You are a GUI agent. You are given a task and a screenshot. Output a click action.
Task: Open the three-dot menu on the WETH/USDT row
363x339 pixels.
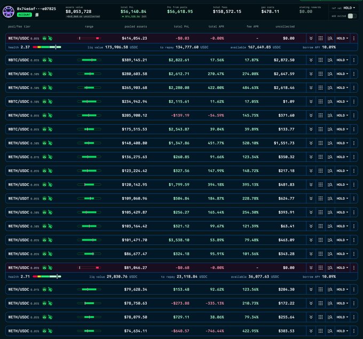click(354, 198)
